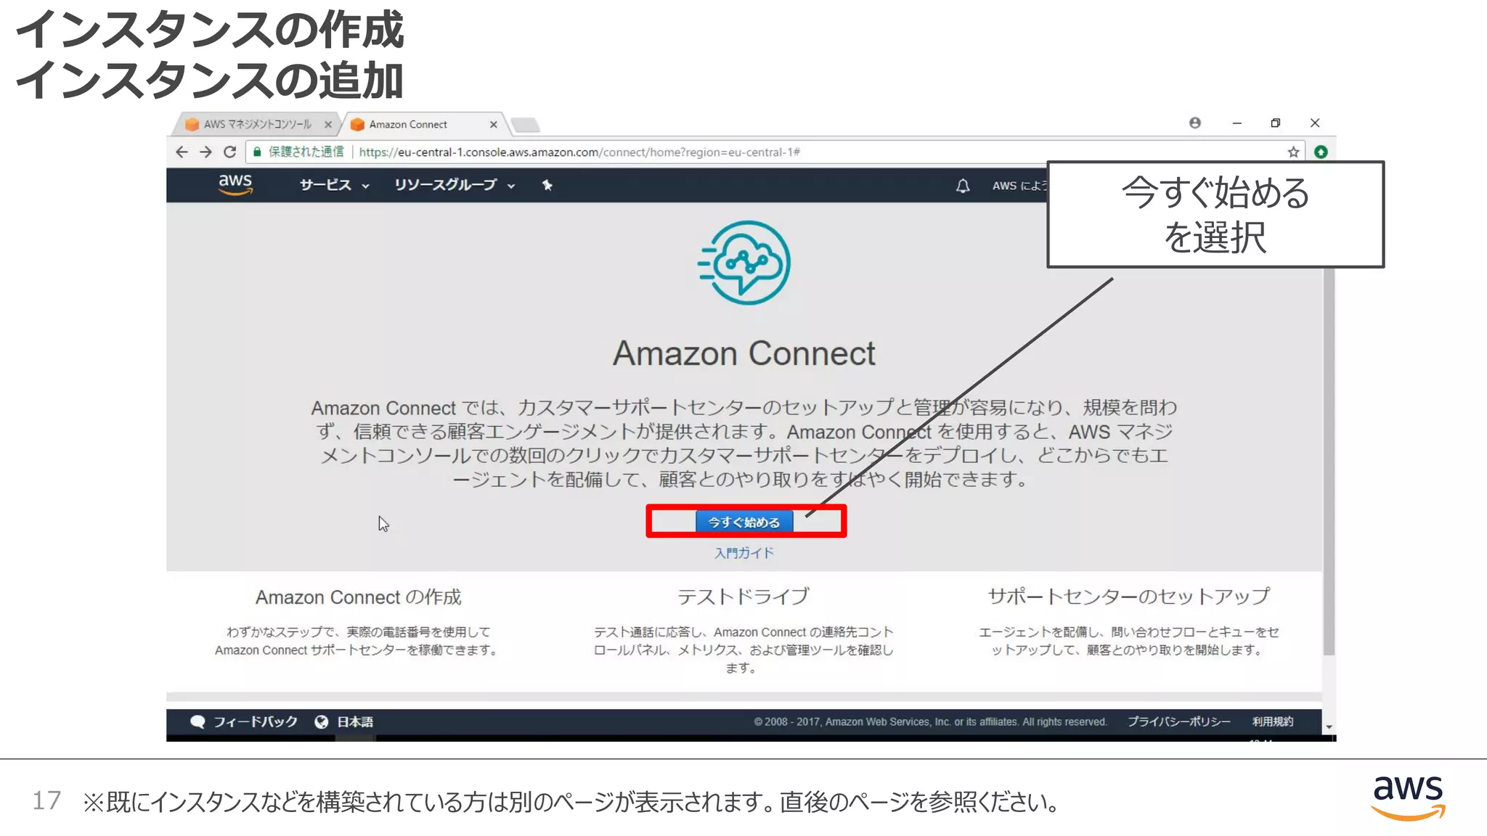Click the AWS logo in console header

[x=235, y=184]
